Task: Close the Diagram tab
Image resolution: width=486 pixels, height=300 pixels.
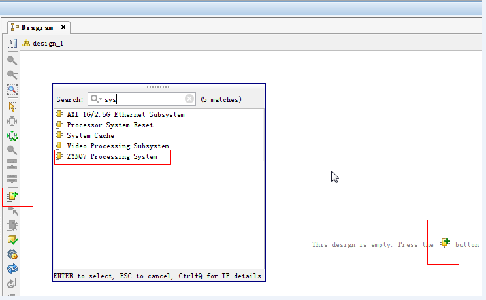Action: point(63,27)
